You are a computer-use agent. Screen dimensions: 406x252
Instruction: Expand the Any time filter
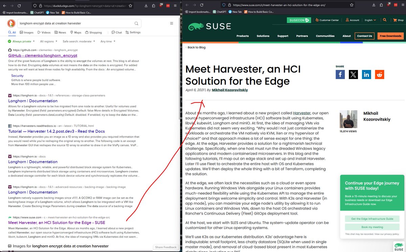coord(108,41)
